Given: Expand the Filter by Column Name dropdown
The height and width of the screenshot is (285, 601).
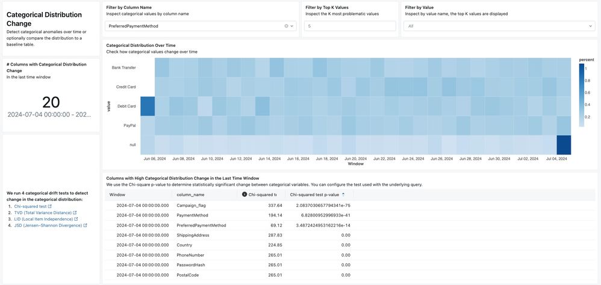Looking at the screenshot, I should click(x=293, y=26).
